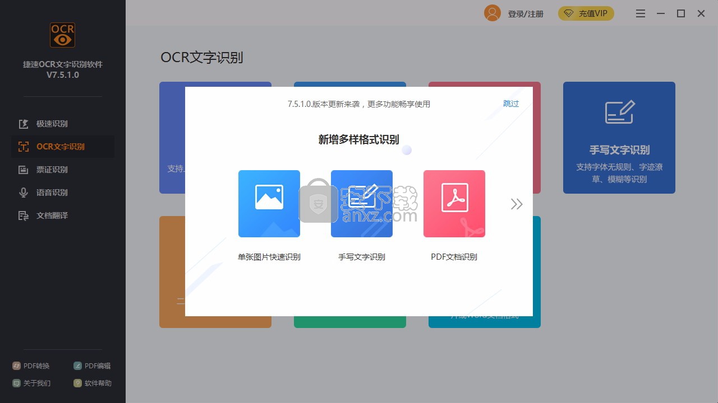Click the diamond icon in the VIP button
Viewport: 718px width, 403px height.
[x=569, y=13]
